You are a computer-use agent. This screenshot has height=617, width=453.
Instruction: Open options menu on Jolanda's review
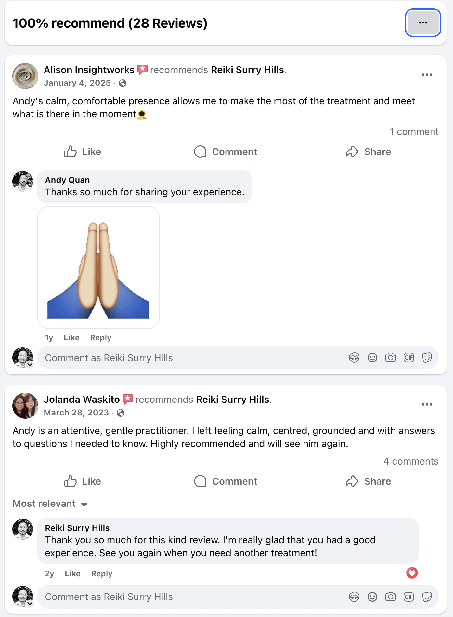pos(427,404)
